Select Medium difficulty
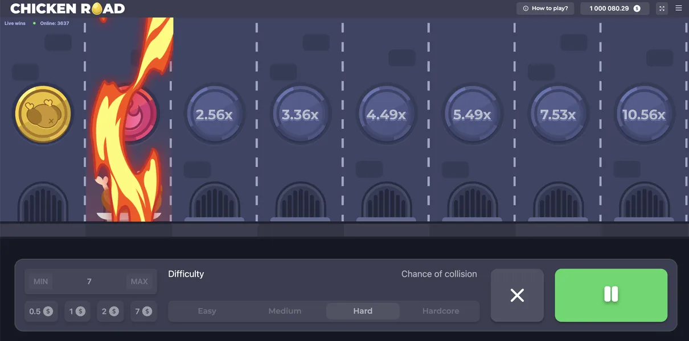This screenshot has width=689, height=341. [285, 311]
